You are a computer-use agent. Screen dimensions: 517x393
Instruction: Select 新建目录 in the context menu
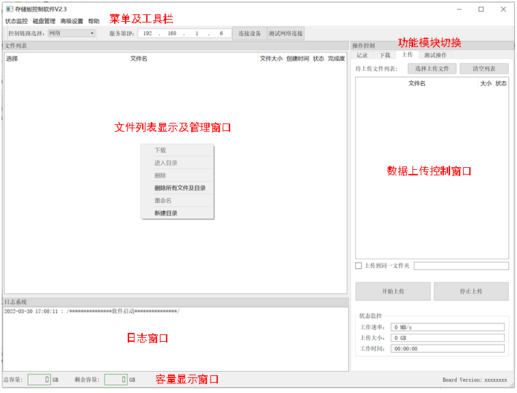[x=166, y=214]
